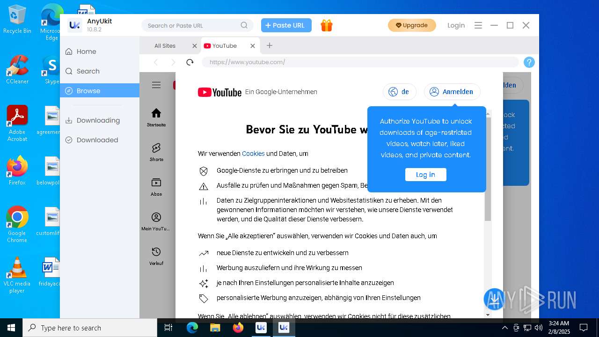Open the Downloading list
Screen dimensions: 599x337
tap(100, 120)
